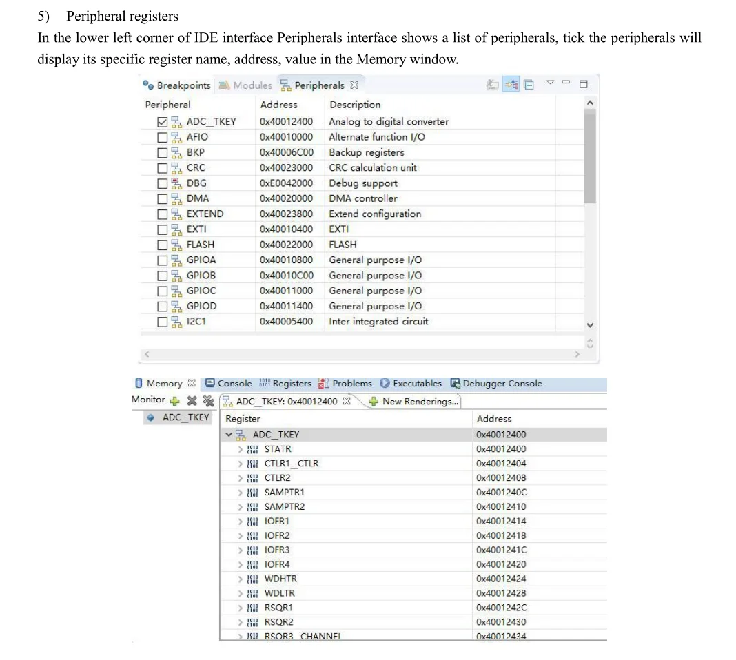Click the Register column header in Memory view
736x660 pixels.
(x=243, y=419)
